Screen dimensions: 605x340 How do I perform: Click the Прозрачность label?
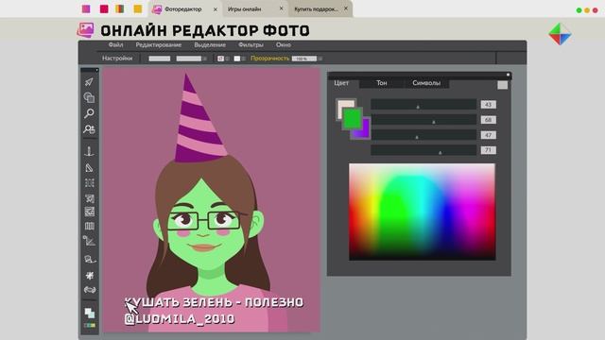tap(269, 59)
